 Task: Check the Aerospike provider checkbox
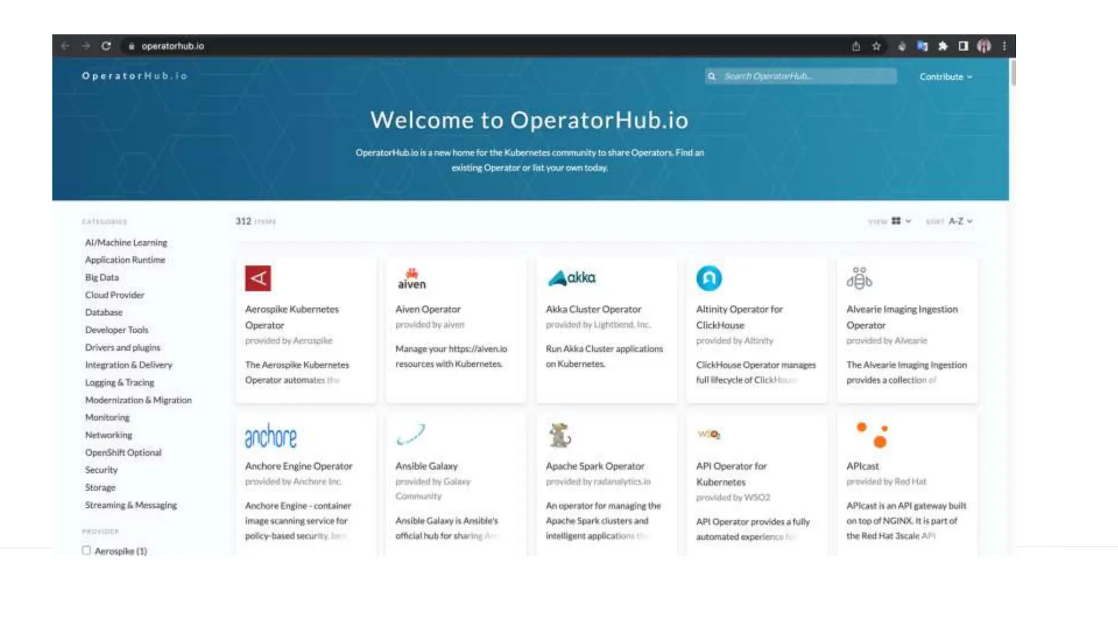[x=86, y=550]
